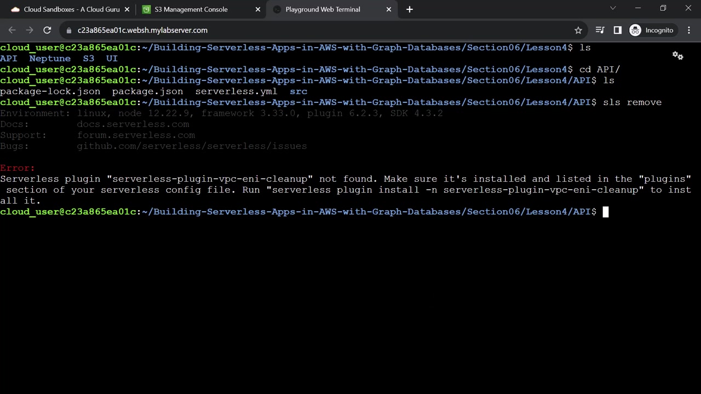Open the media controls icon in toolbar

click(x=600, y=30)
